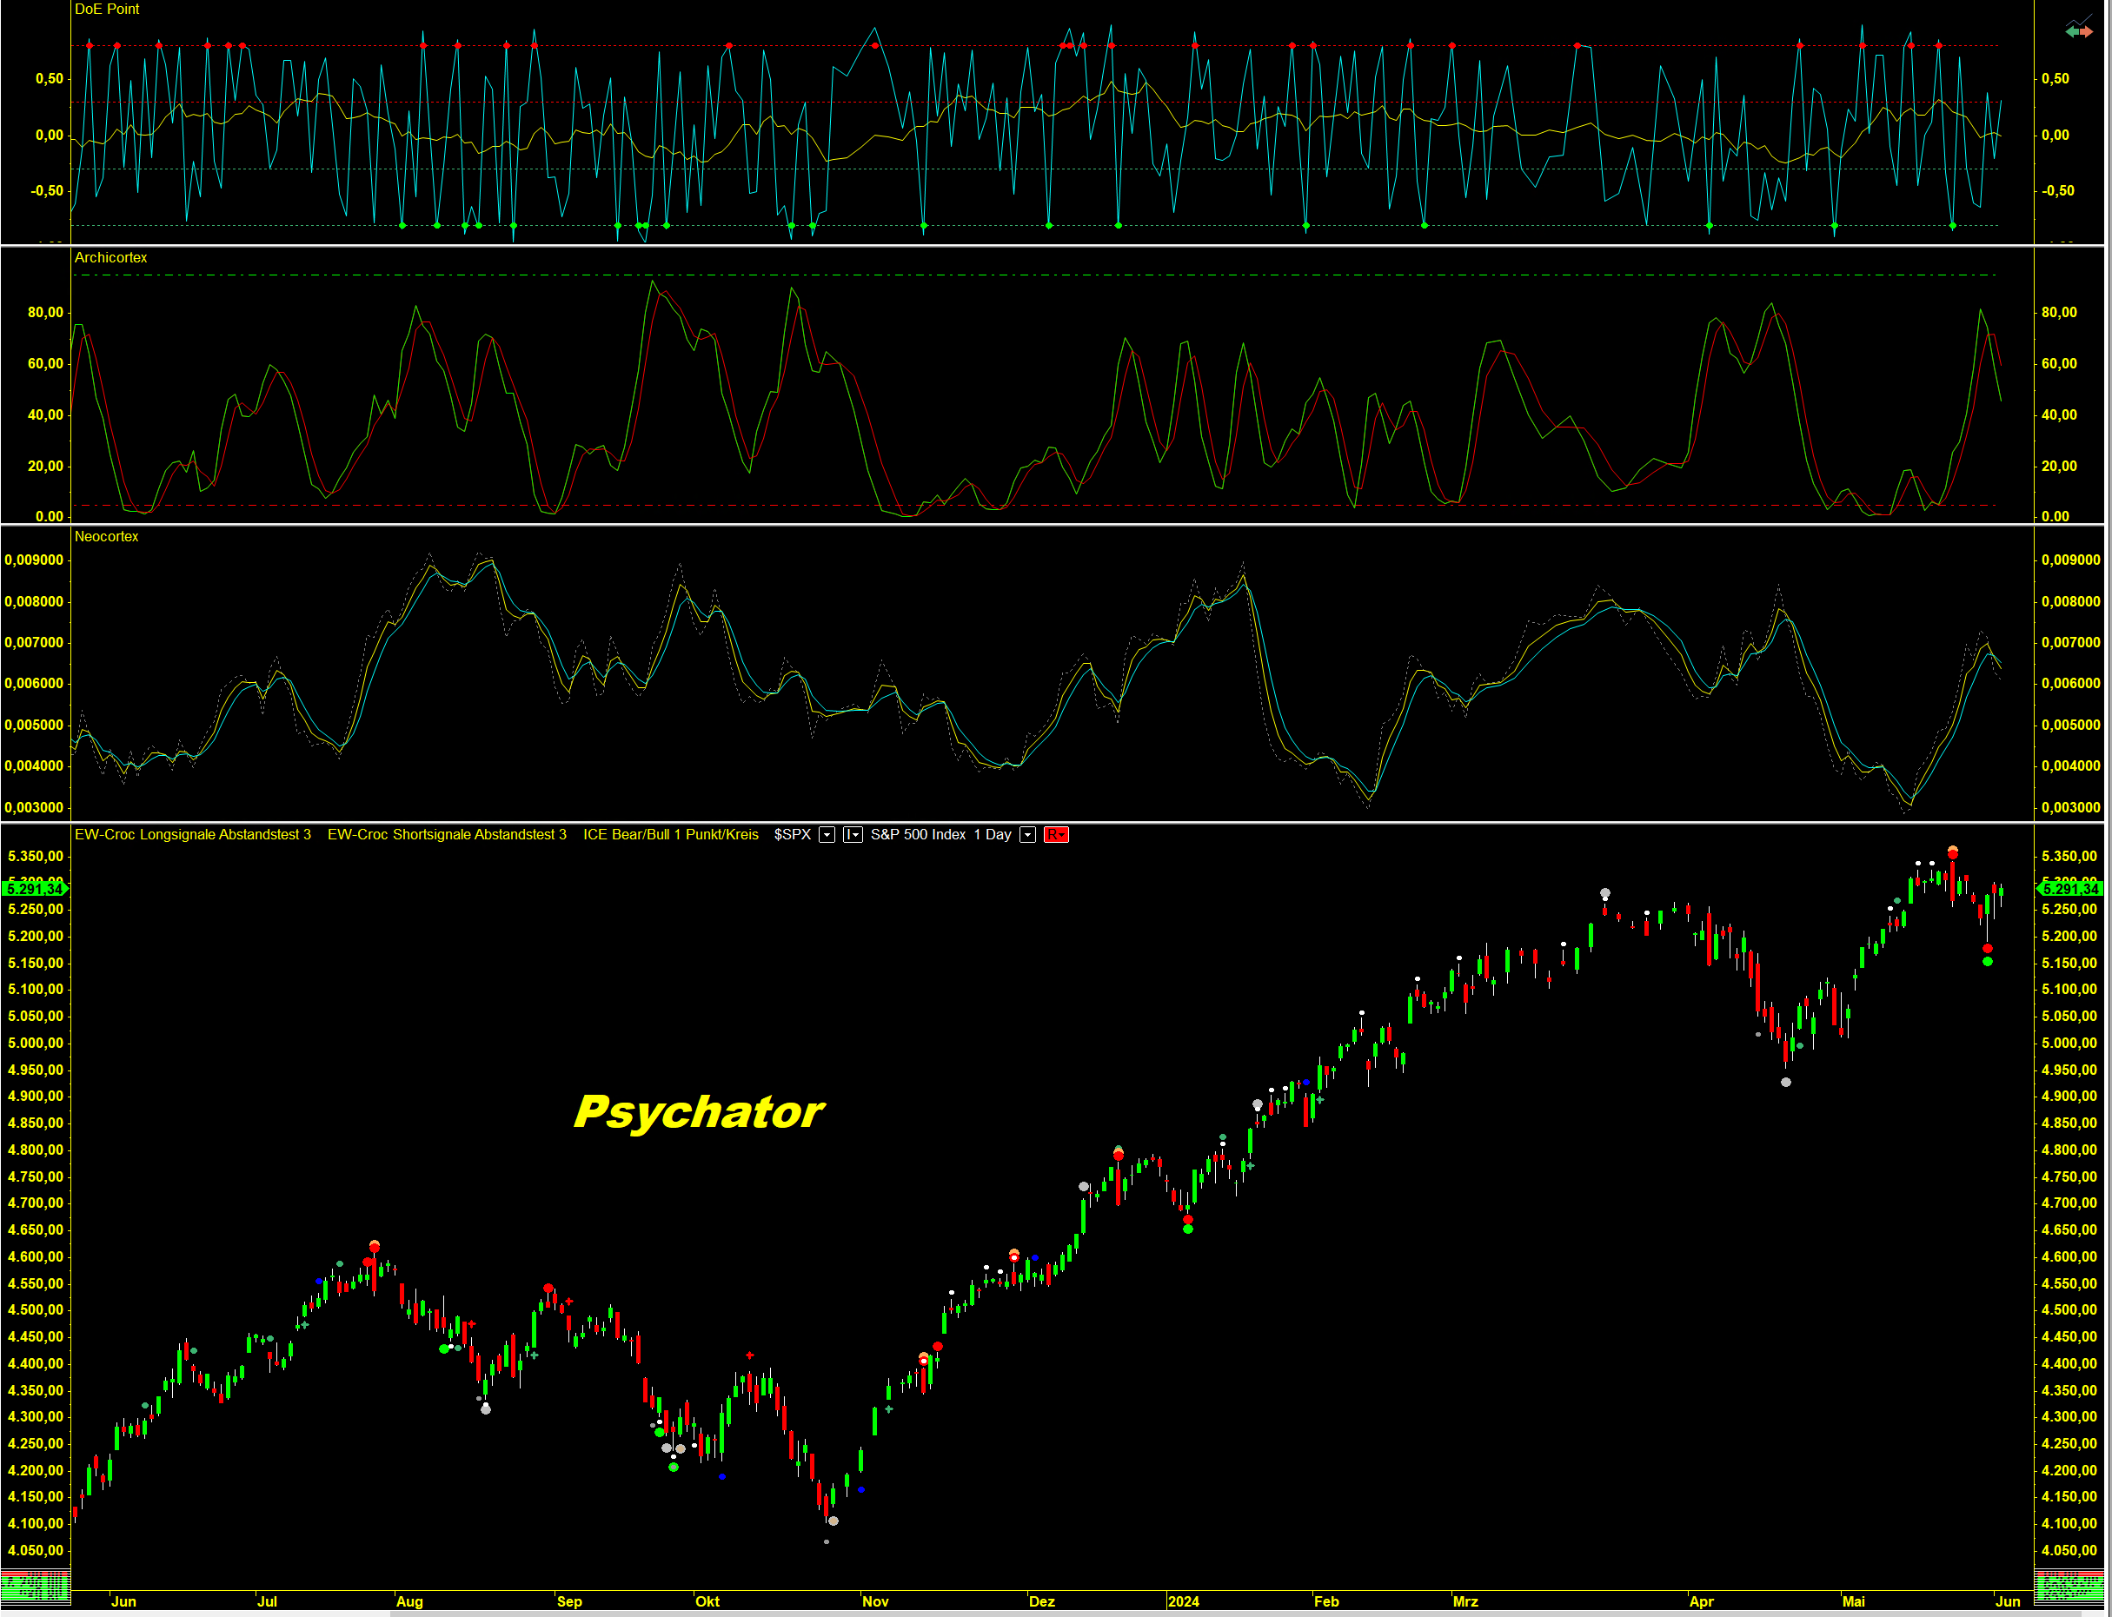Select the Neocortex indicator label

tap(106, 536)
